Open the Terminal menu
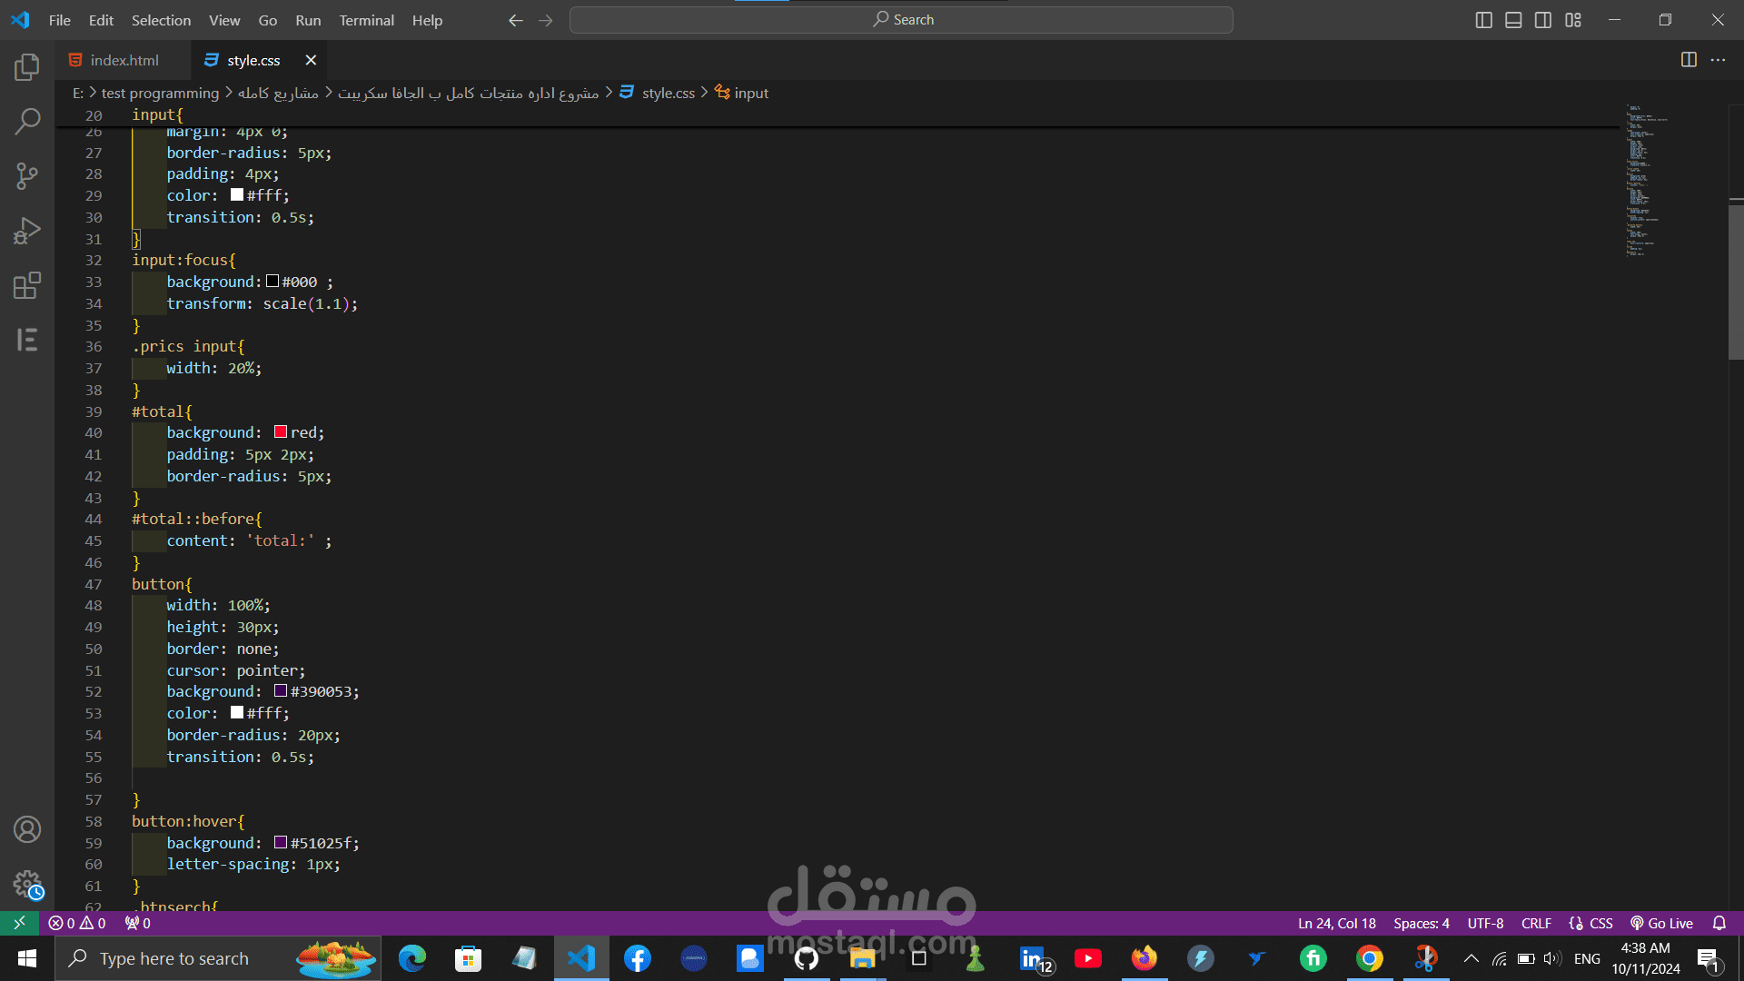This screenshot has width=1744, height=981. pos(366,20)
